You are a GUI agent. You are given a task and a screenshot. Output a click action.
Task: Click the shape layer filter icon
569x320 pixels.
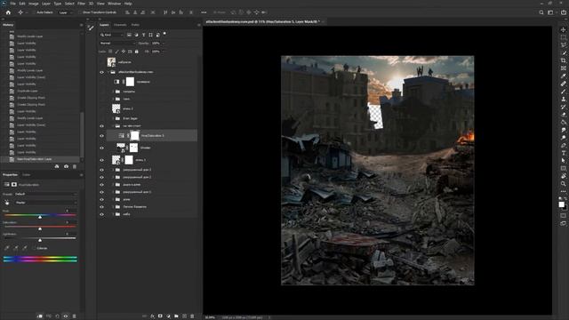pos(150,35)
